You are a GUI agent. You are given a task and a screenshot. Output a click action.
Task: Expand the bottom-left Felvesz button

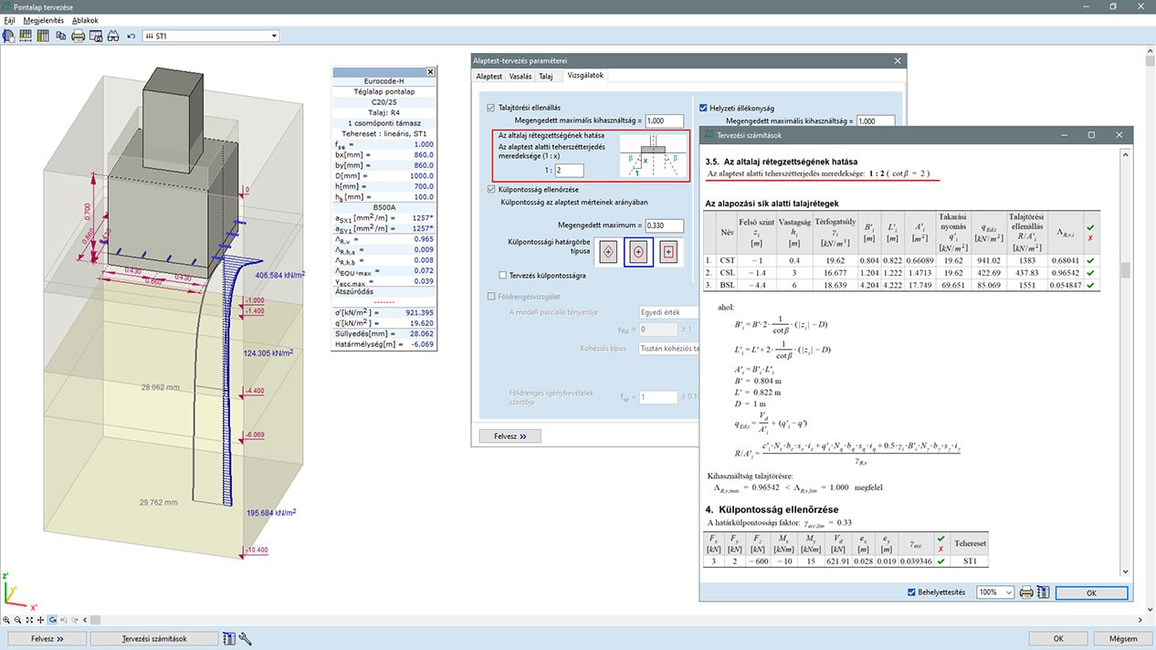(47, 639)
